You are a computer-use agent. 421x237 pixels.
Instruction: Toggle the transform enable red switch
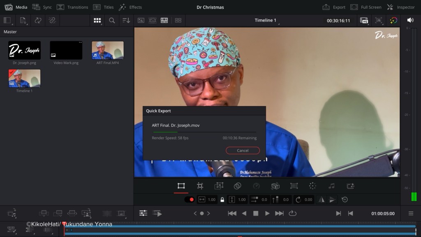[x=189, y=200]
